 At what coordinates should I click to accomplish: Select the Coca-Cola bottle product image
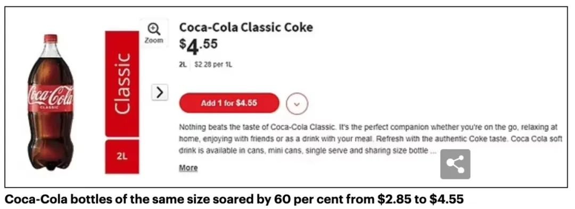(x=51, y=102)
